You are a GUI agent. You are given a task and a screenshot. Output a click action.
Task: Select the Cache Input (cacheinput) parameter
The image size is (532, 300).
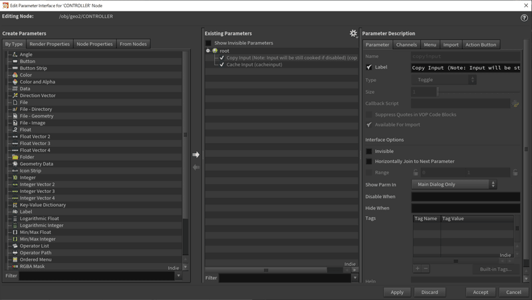(254, 65)
